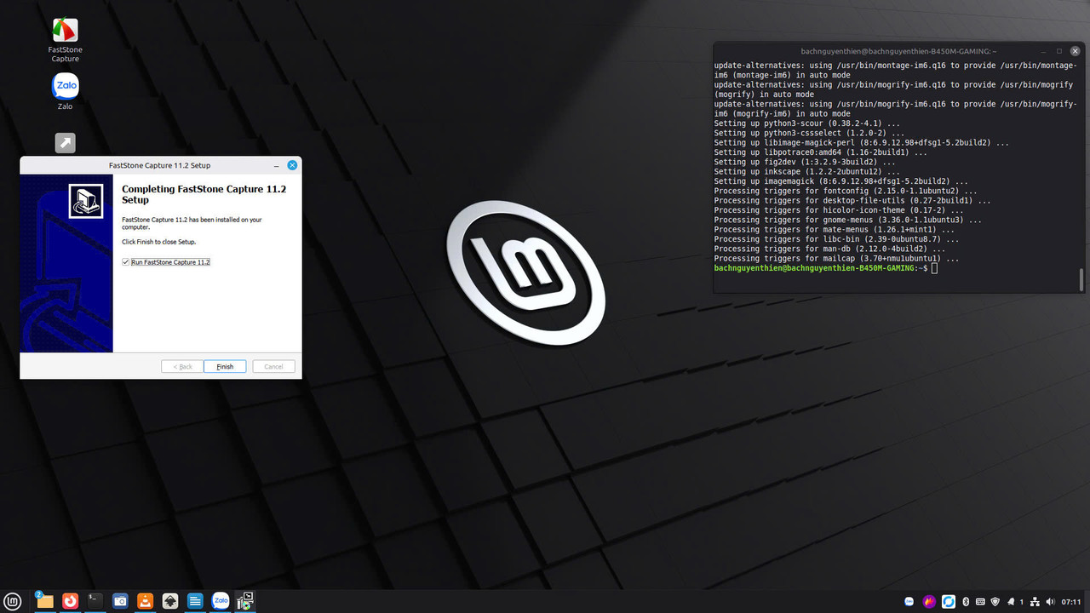Click the 'Completing FastStone Capture 11.2 Setup' heading
Viewport: 1090px width, 613px height.
(x=204, y=194)
